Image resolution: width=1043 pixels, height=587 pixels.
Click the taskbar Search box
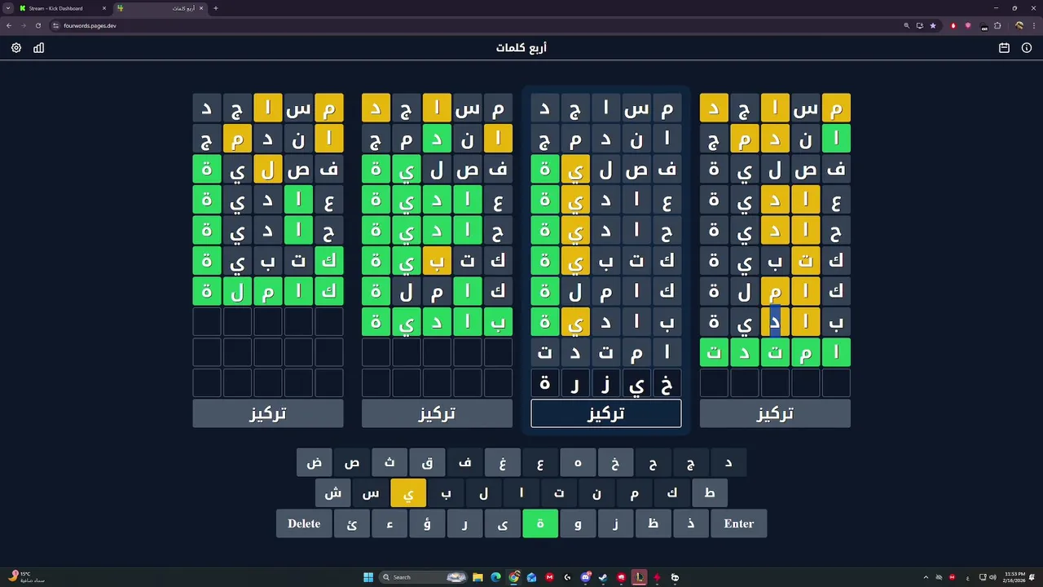click(422, 577)
